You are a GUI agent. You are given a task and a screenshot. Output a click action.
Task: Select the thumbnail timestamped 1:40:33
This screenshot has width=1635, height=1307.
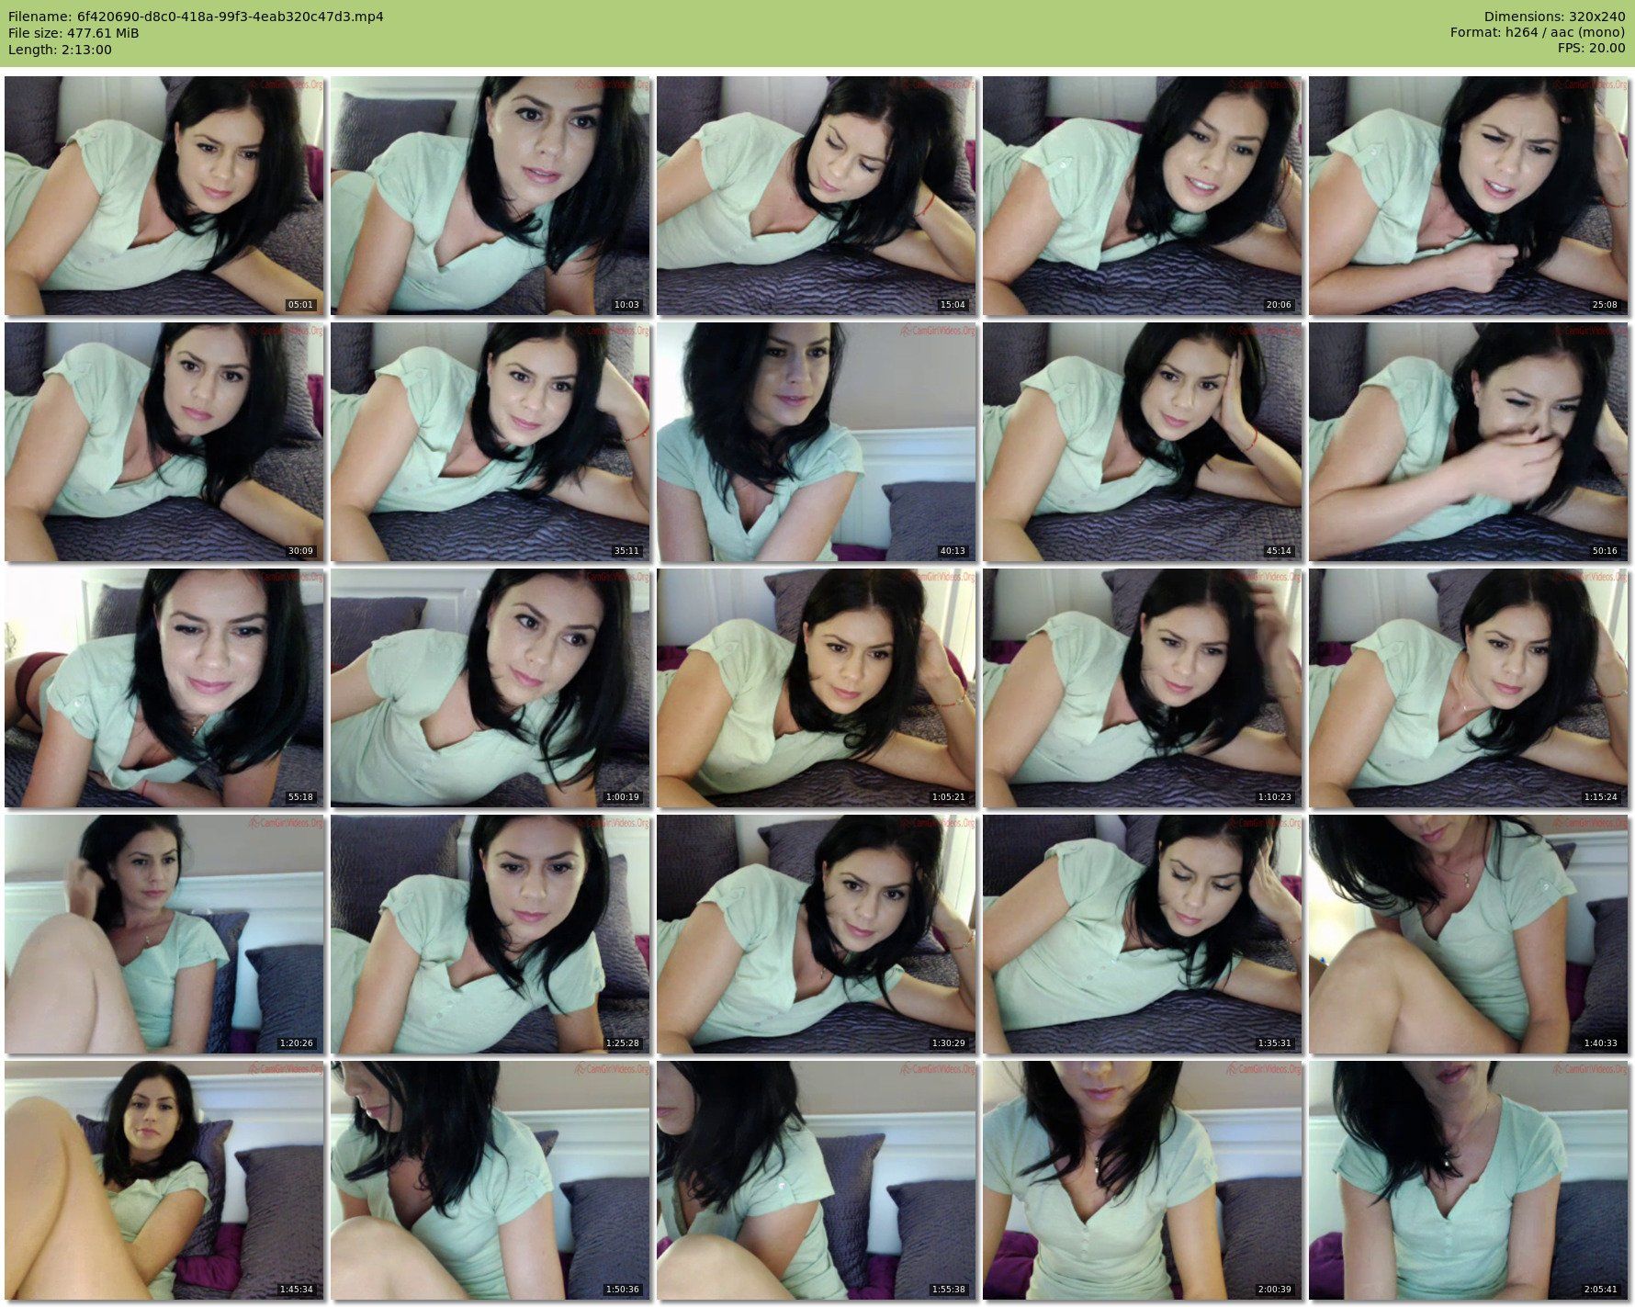[x=1468, y=934]
